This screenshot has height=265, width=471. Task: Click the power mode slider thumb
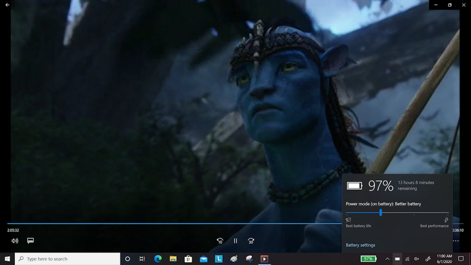(x=380, y=213)
